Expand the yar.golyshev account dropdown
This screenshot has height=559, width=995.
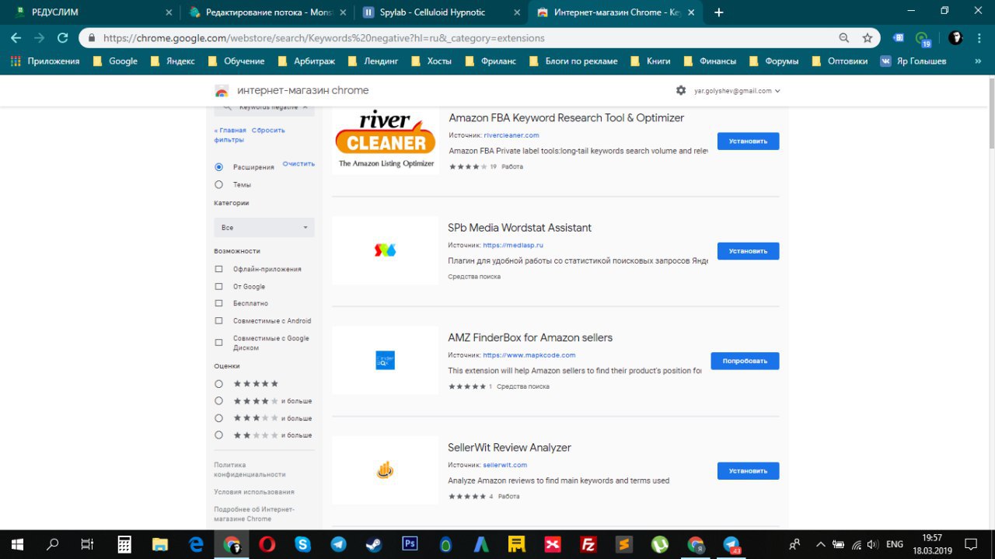[x=737, y=91]
